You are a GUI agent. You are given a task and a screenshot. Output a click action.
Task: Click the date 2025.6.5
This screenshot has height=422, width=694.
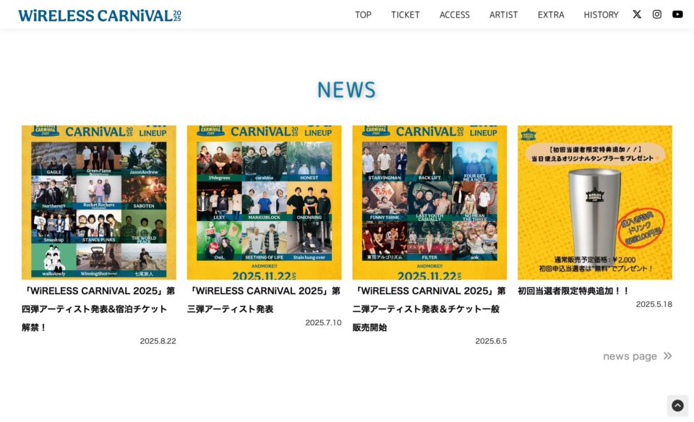491,341
